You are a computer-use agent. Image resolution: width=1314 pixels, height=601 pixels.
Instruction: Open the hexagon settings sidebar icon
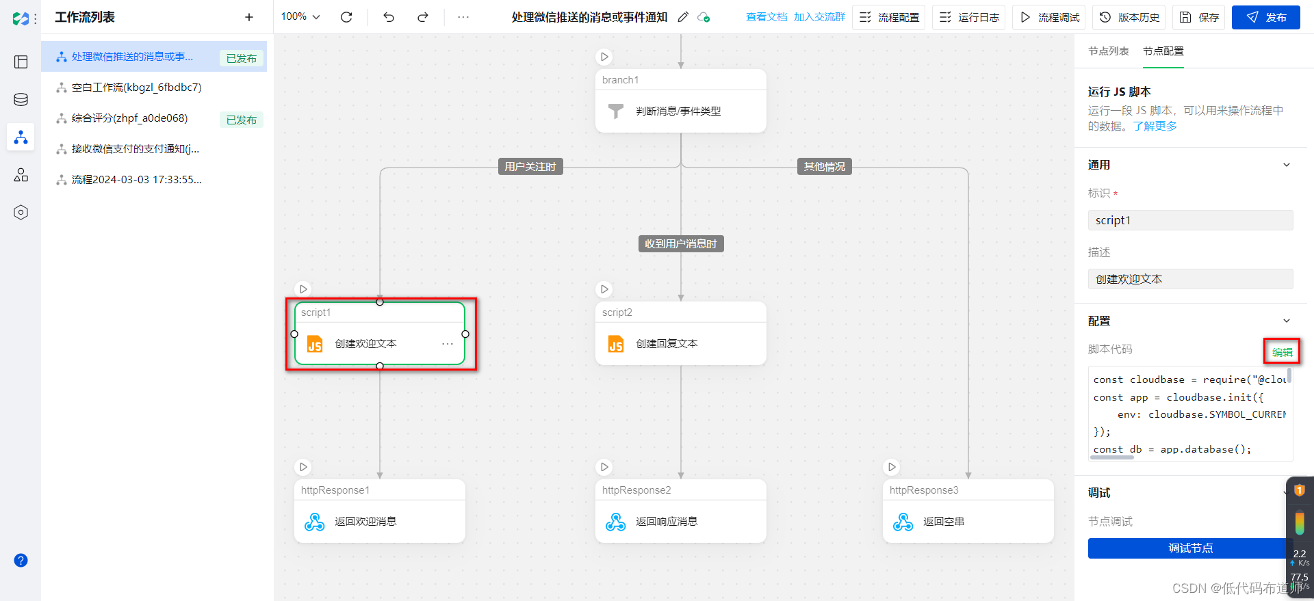[21, 213]
